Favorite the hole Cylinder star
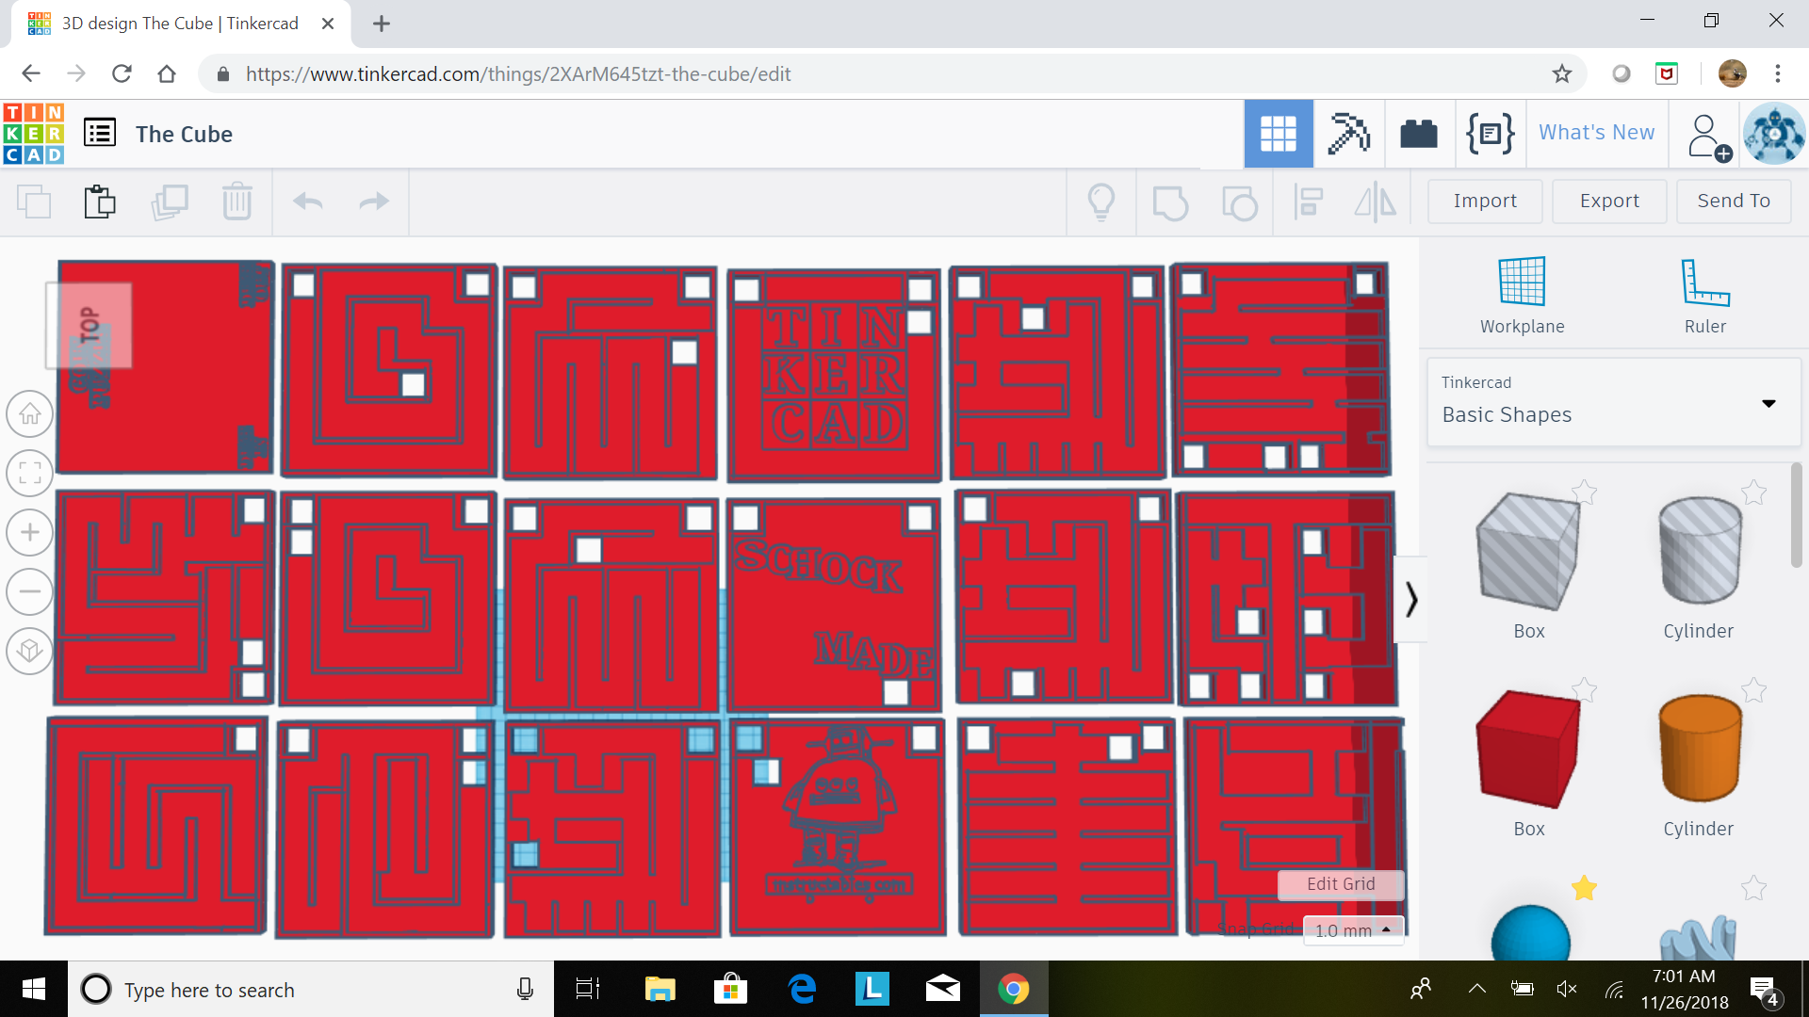This screenshot has width=1809, height=1017. pyautogui.click(x=1753, y=492)
